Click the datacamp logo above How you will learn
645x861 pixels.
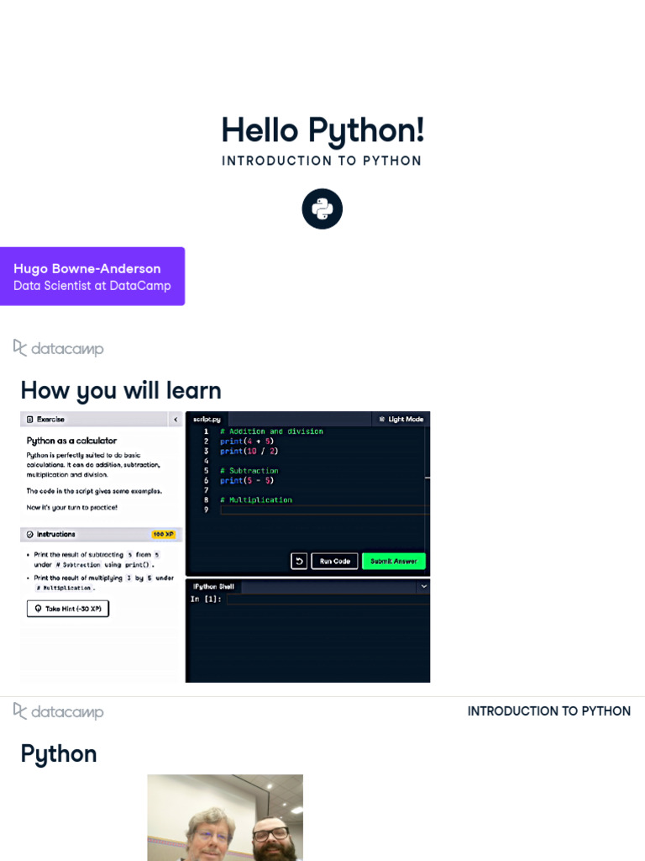click(58, 348)
